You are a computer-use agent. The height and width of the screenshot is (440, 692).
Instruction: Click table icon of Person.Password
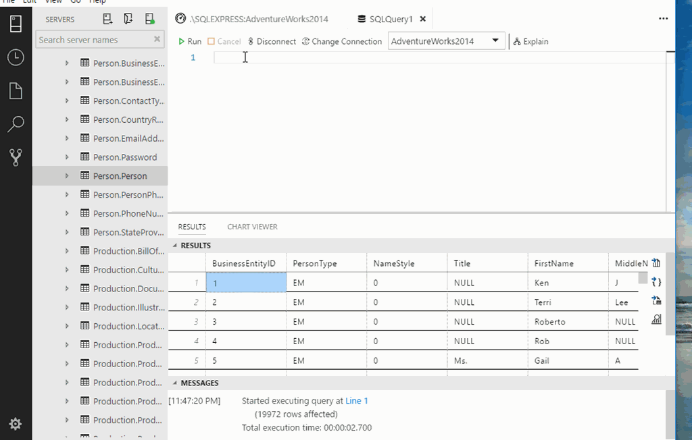[x=84, y=157]
